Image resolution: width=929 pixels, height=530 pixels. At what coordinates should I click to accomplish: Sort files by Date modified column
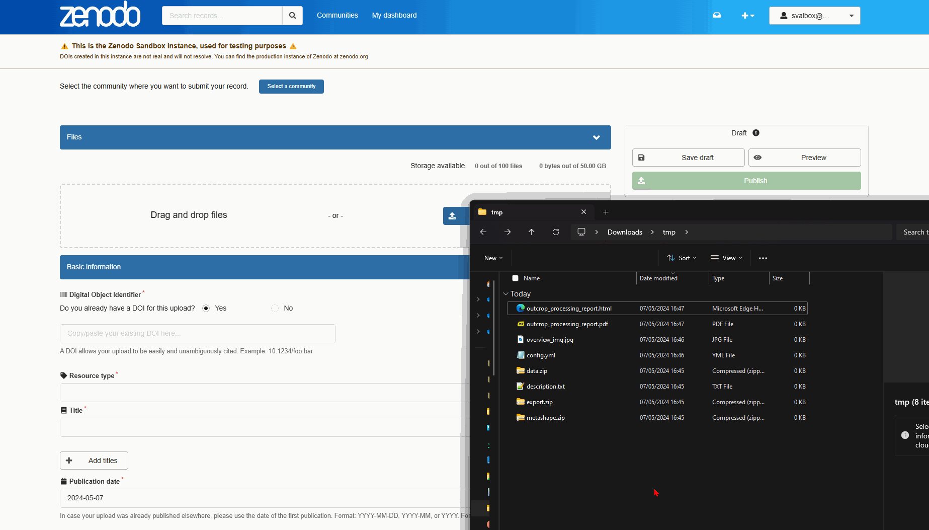coord(672,278)
